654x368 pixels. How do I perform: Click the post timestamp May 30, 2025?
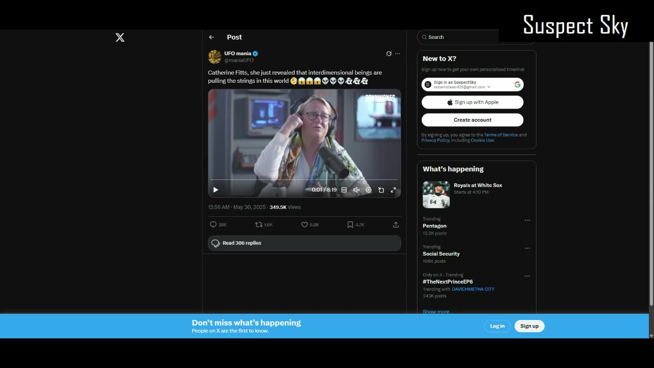pyautogui.click(x=237, y=207)
